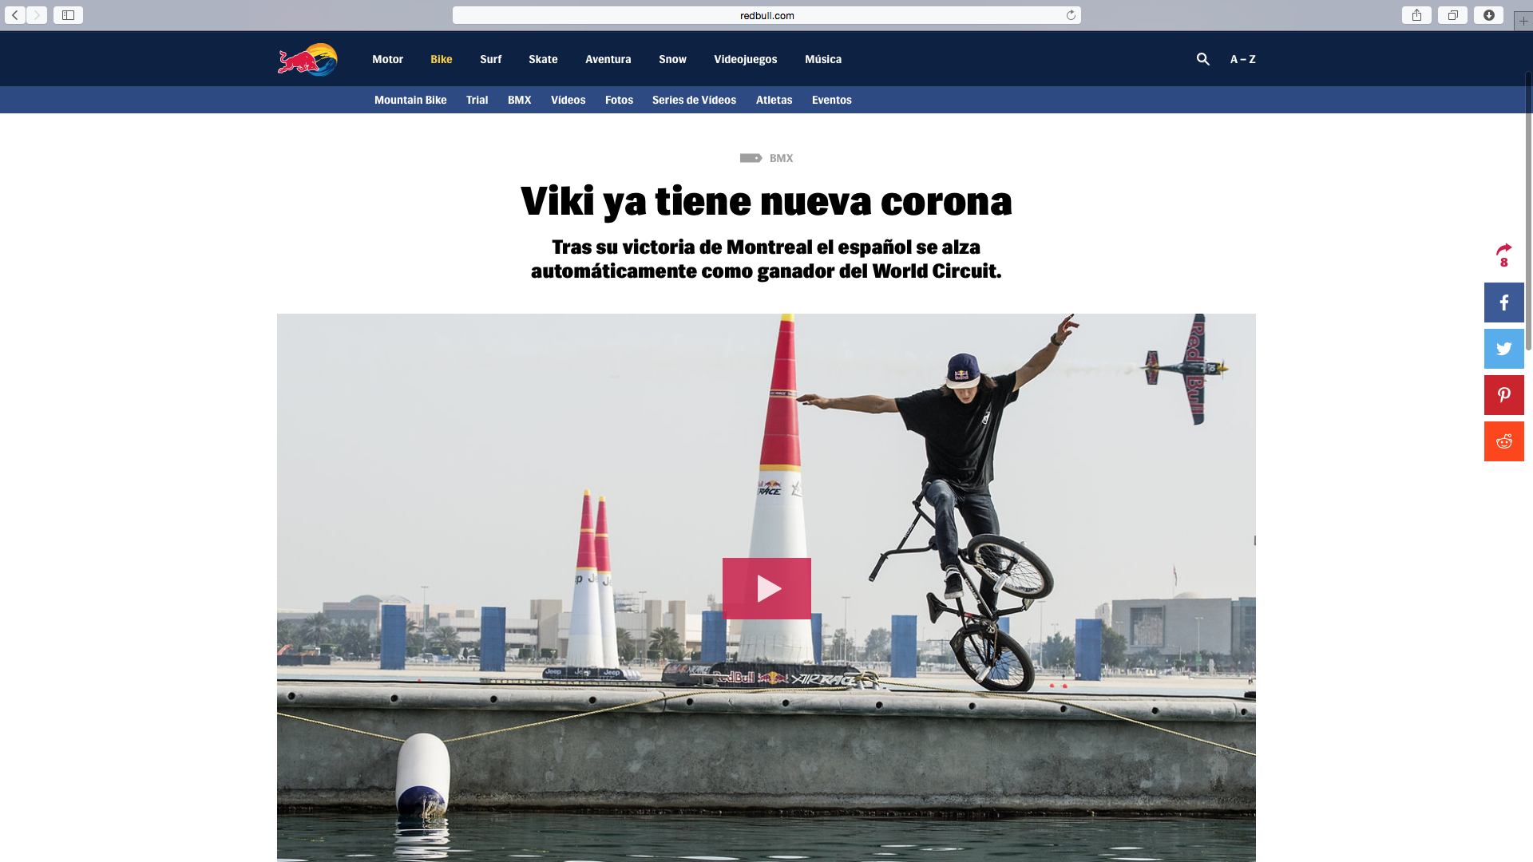Open the Mountain Bike subsection
Image resolution: width=1533 pixels, height=862 pixels.
pos(410,100)
